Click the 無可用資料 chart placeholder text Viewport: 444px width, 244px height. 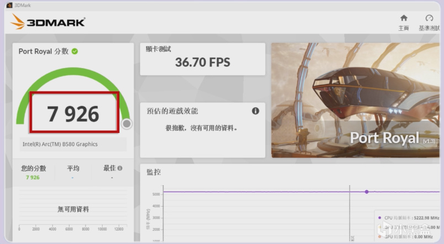coord(73,209)
